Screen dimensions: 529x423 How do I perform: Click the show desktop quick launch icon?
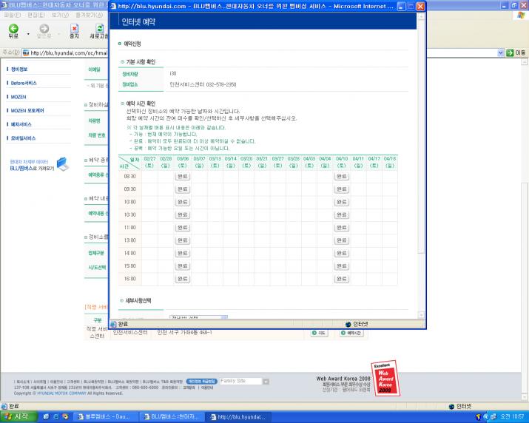[47, 417]
